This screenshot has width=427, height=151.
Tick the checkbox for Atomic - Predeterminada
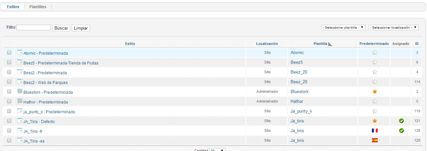[x=9, y=52]
